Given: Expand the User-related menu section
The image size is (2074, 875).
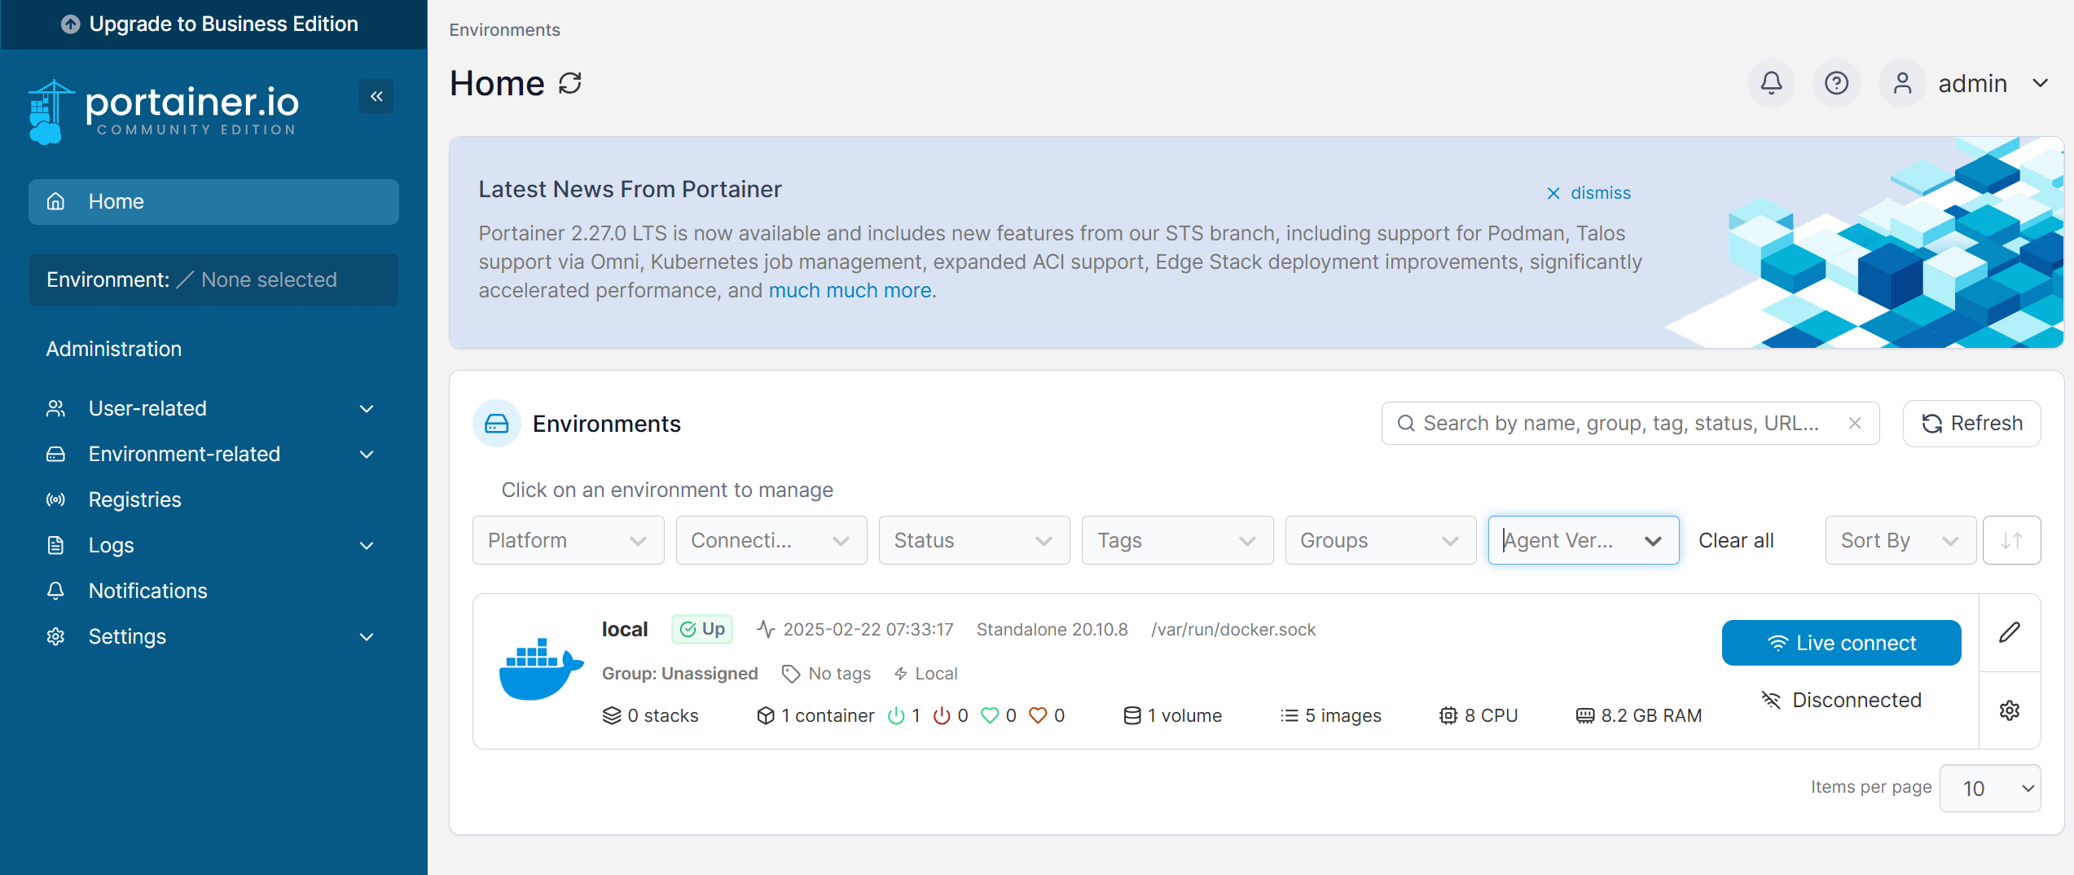Looking at the screenshot, I should click(x=212, y=408).
